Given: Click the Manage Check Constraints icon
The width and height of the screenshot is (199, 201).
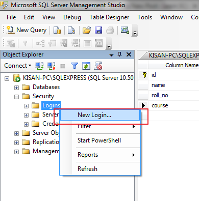Looking at the screenshot, I should 87,43.
